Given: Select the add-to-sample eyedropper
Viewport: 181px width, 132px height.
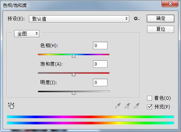Looking at the screenshot, I should pos(127,106).
